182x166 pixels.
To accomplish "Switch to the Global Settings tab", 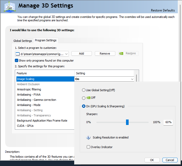I will pos(23,41).
